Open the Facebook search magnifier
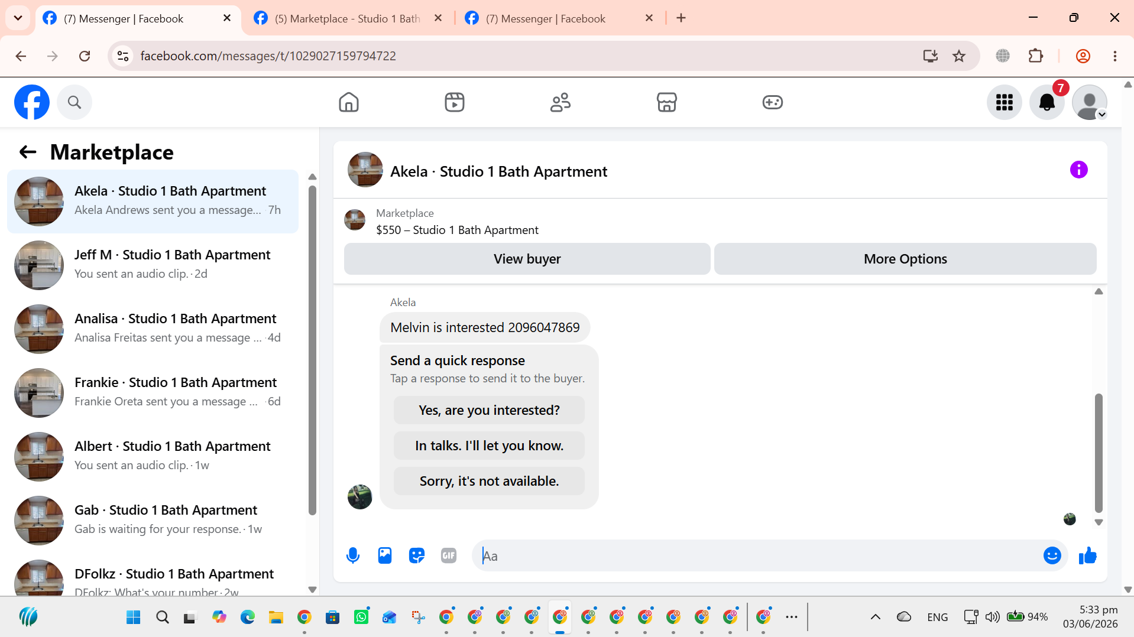This screenshot has width=1134, height=637. pyautogui.click(x=74, y=102)
